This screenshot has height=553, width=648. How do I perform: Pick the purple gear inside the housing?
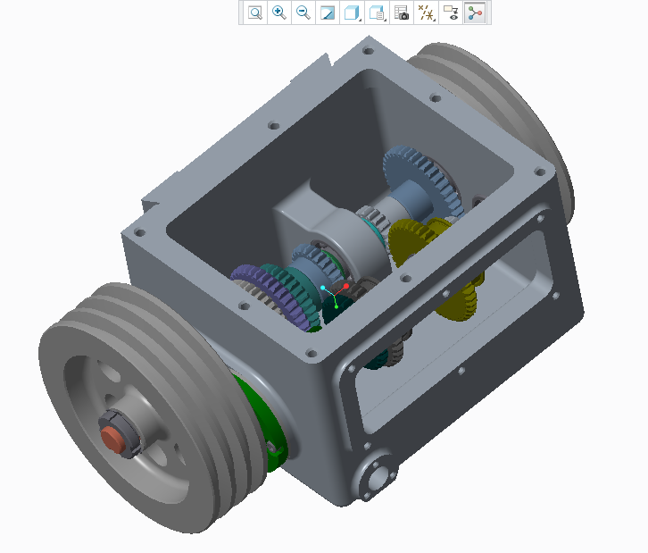(253, 290)
